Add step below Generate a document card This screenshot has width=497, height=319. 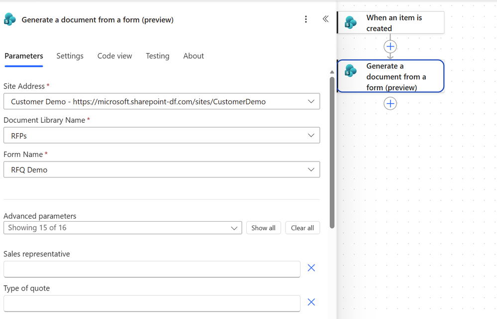click(390, 103)
